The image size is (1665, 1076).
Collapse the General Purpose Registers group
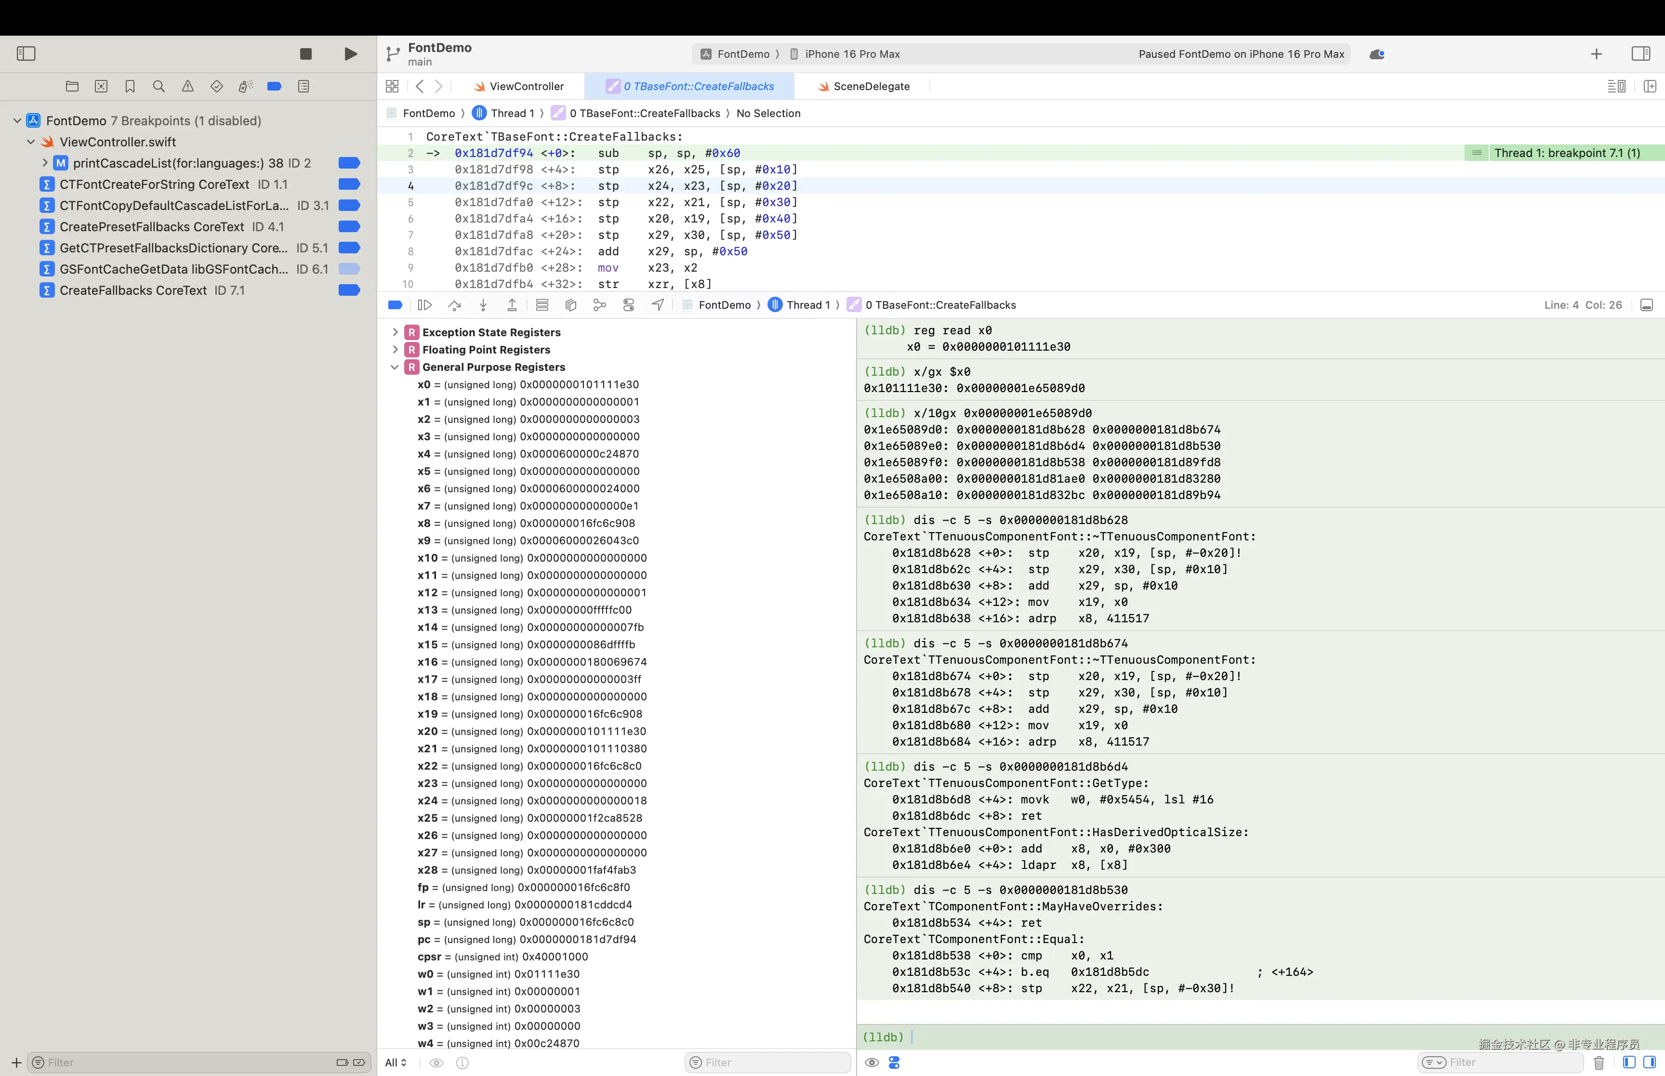click(396, 367)
